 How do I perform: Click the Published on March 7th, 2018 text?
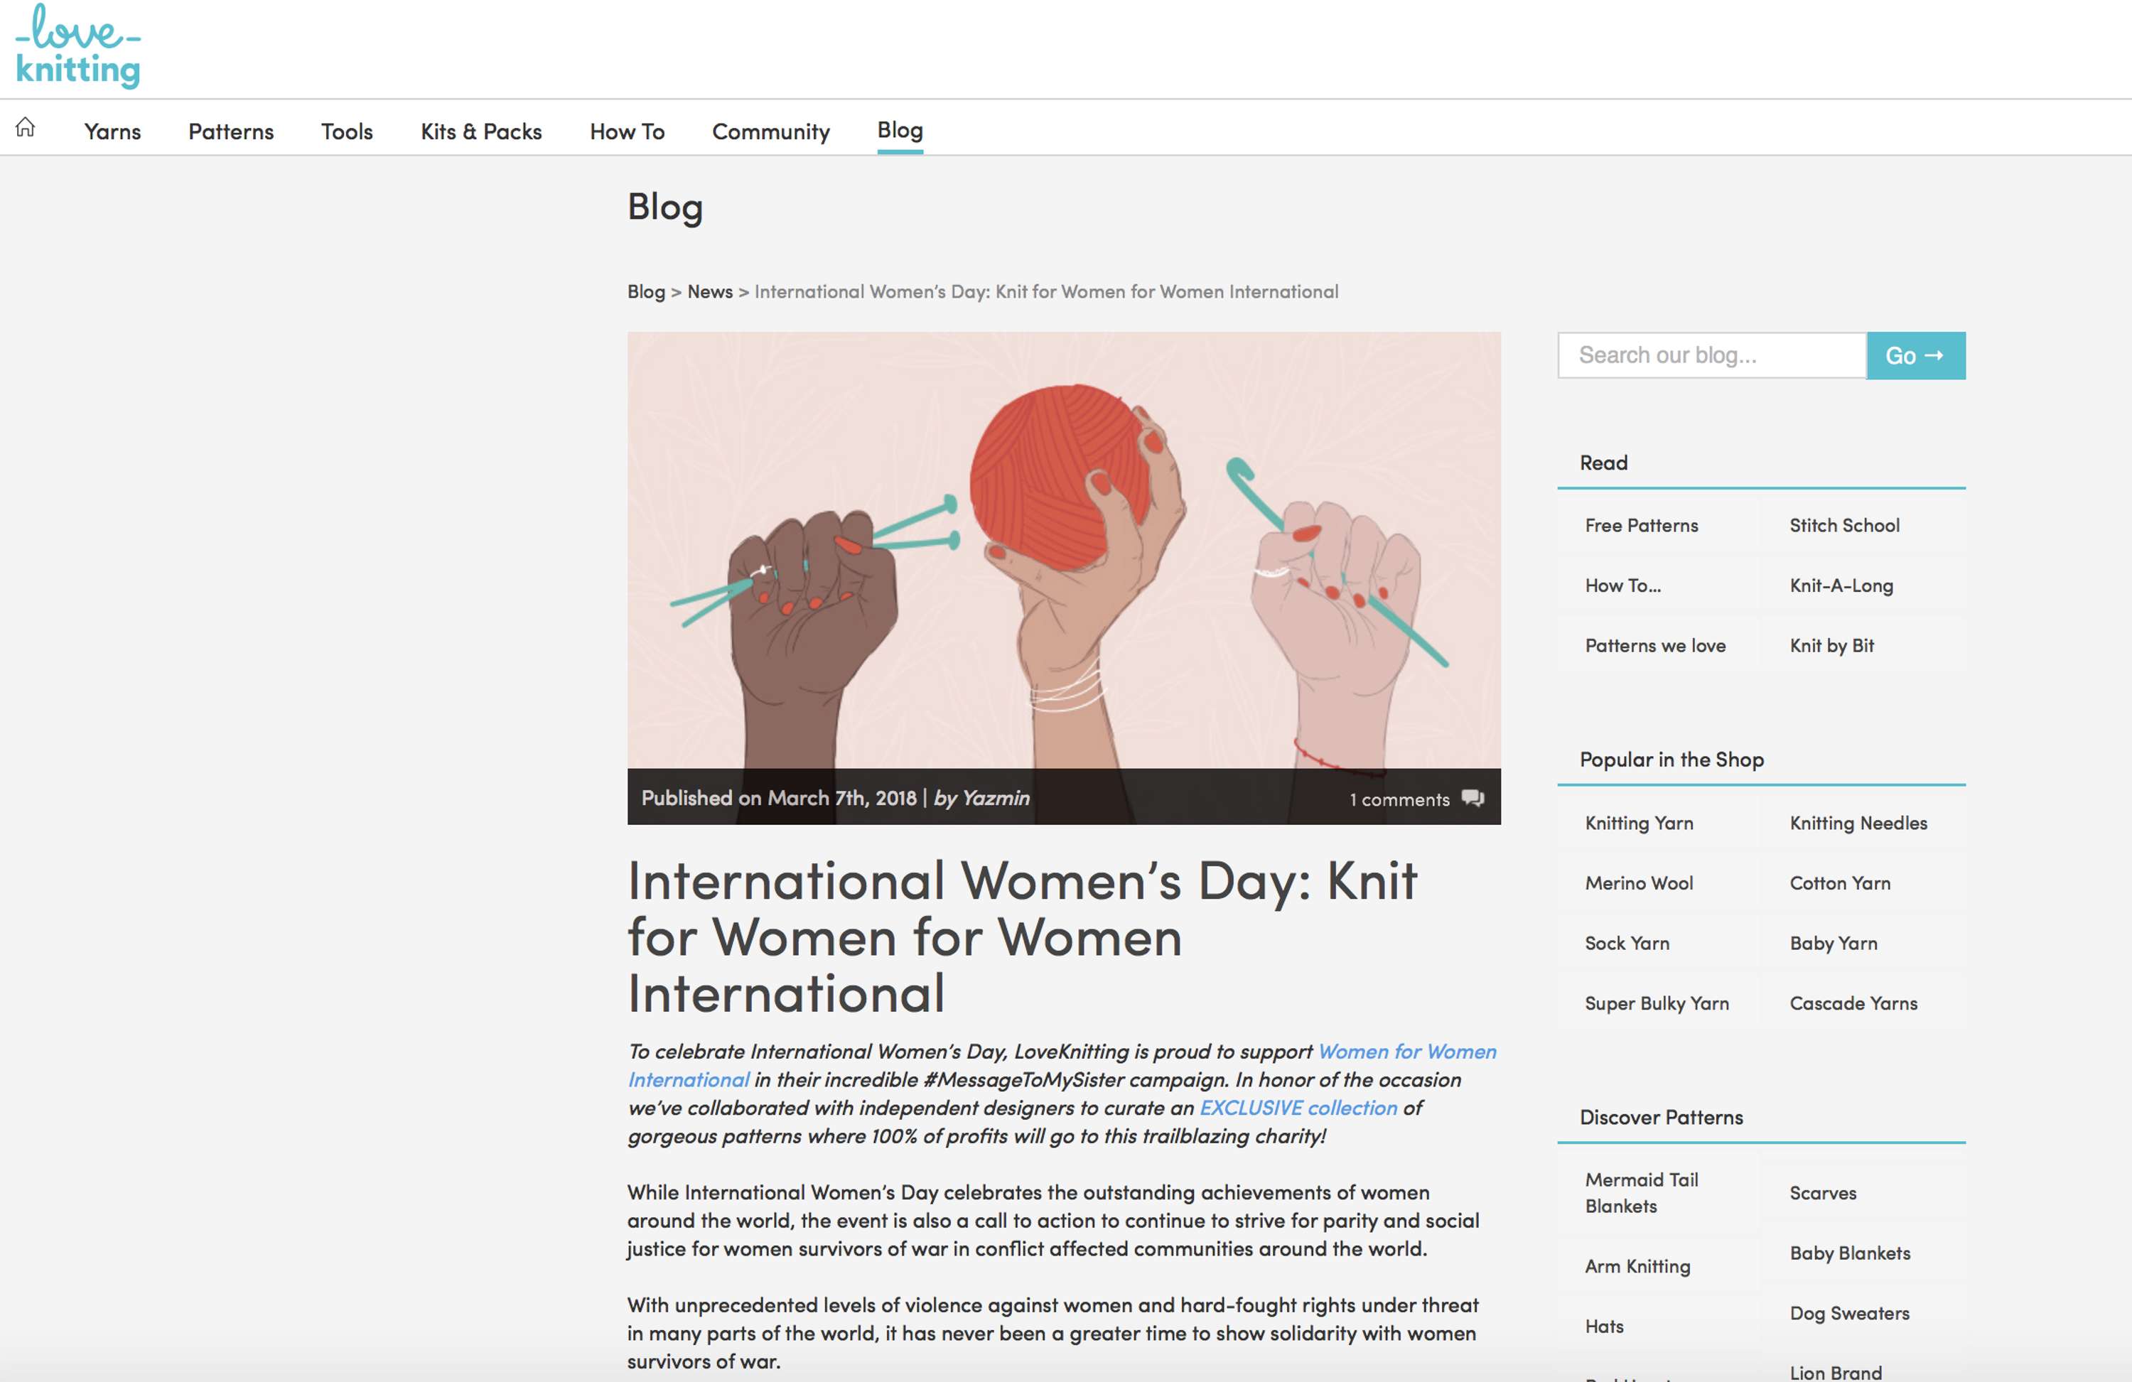(x=778, y=798)
